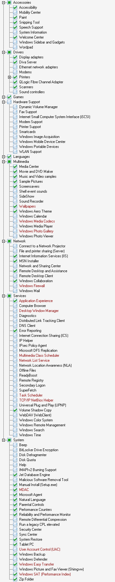
Task: Check Sound controllers checkbox
Action: click(x=15, y=92)
